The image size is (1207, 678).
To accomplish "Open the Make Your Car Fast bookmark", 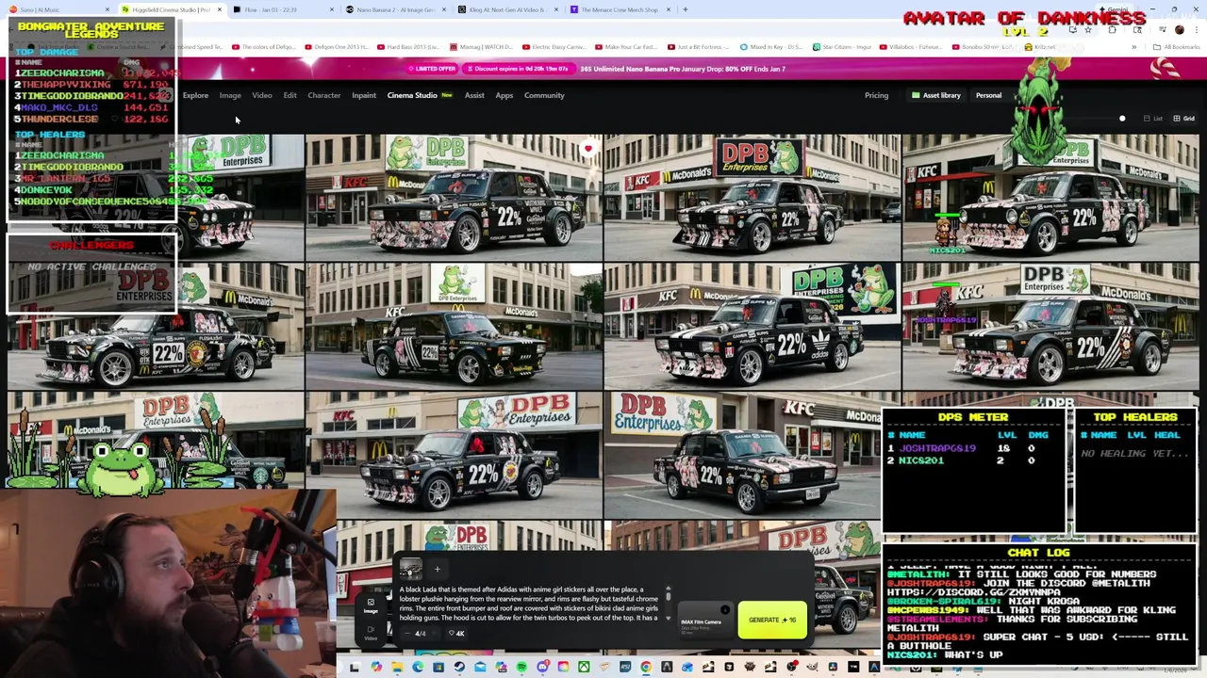I will point(625,47).
